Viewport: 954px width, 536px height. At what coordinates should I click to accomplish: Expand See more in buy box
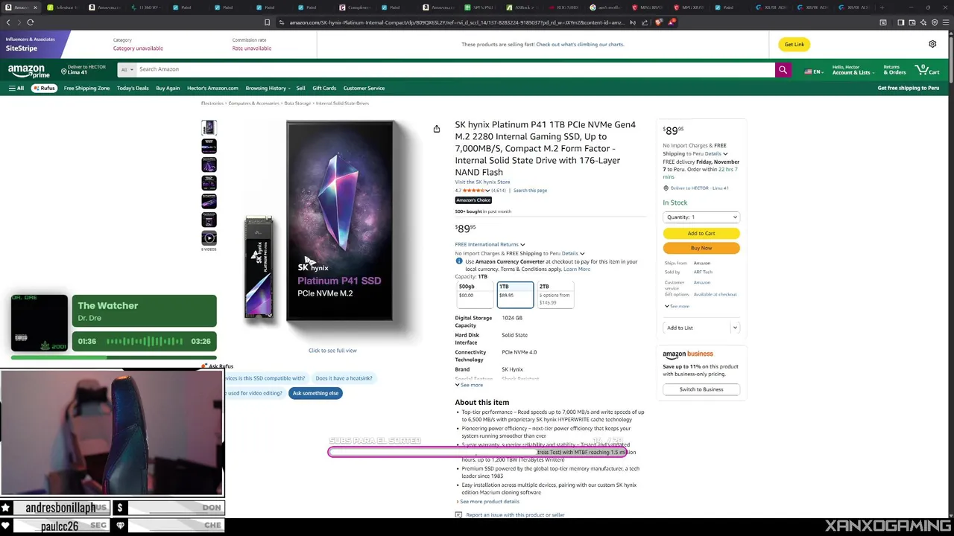(x=677, y=306)
